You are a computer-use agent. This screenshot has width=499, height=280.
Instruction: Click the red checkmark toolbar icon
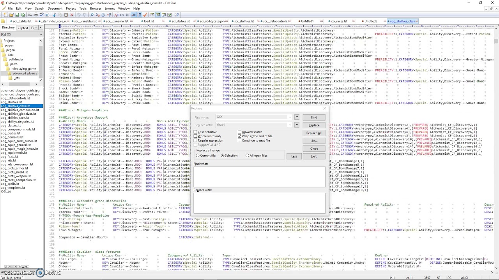(x=145, y=15)
